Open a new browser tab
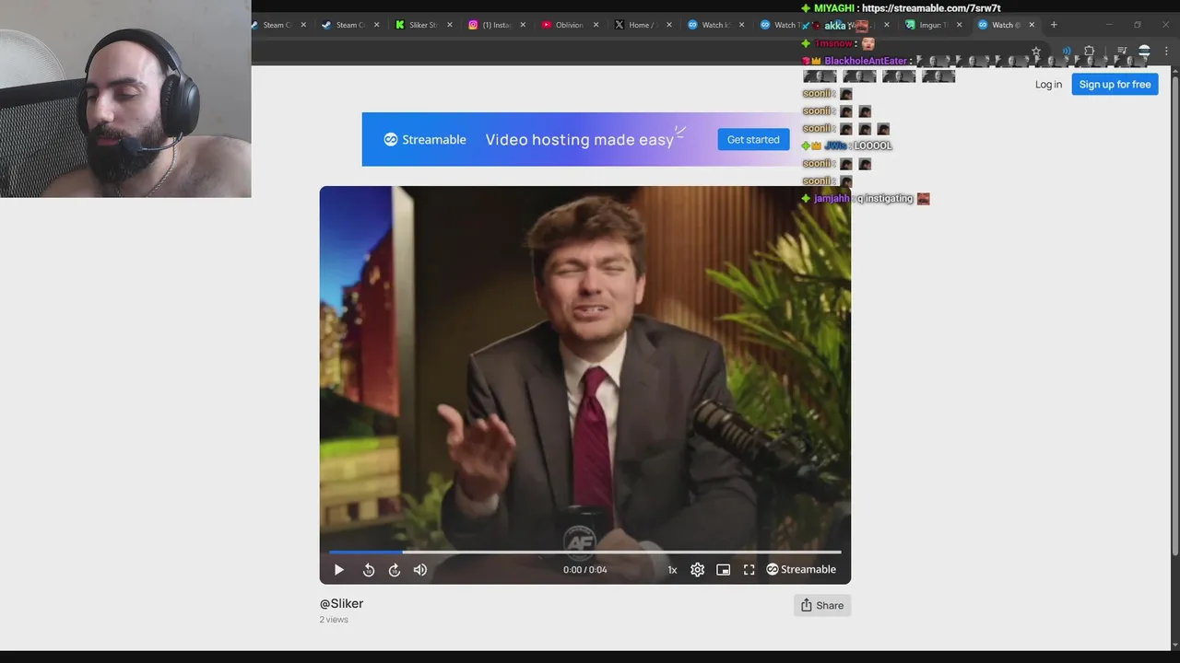This screenshot has width=1180, height=663. click(1054, 25)
